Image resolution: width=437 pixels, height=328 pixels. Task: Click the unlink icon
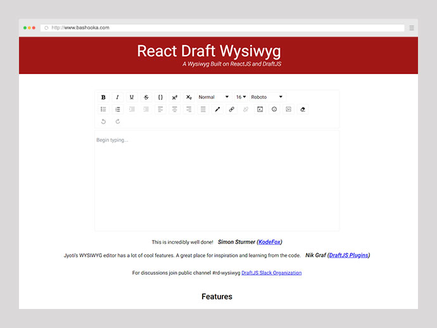pyautogui.click(x=246, y=110)
